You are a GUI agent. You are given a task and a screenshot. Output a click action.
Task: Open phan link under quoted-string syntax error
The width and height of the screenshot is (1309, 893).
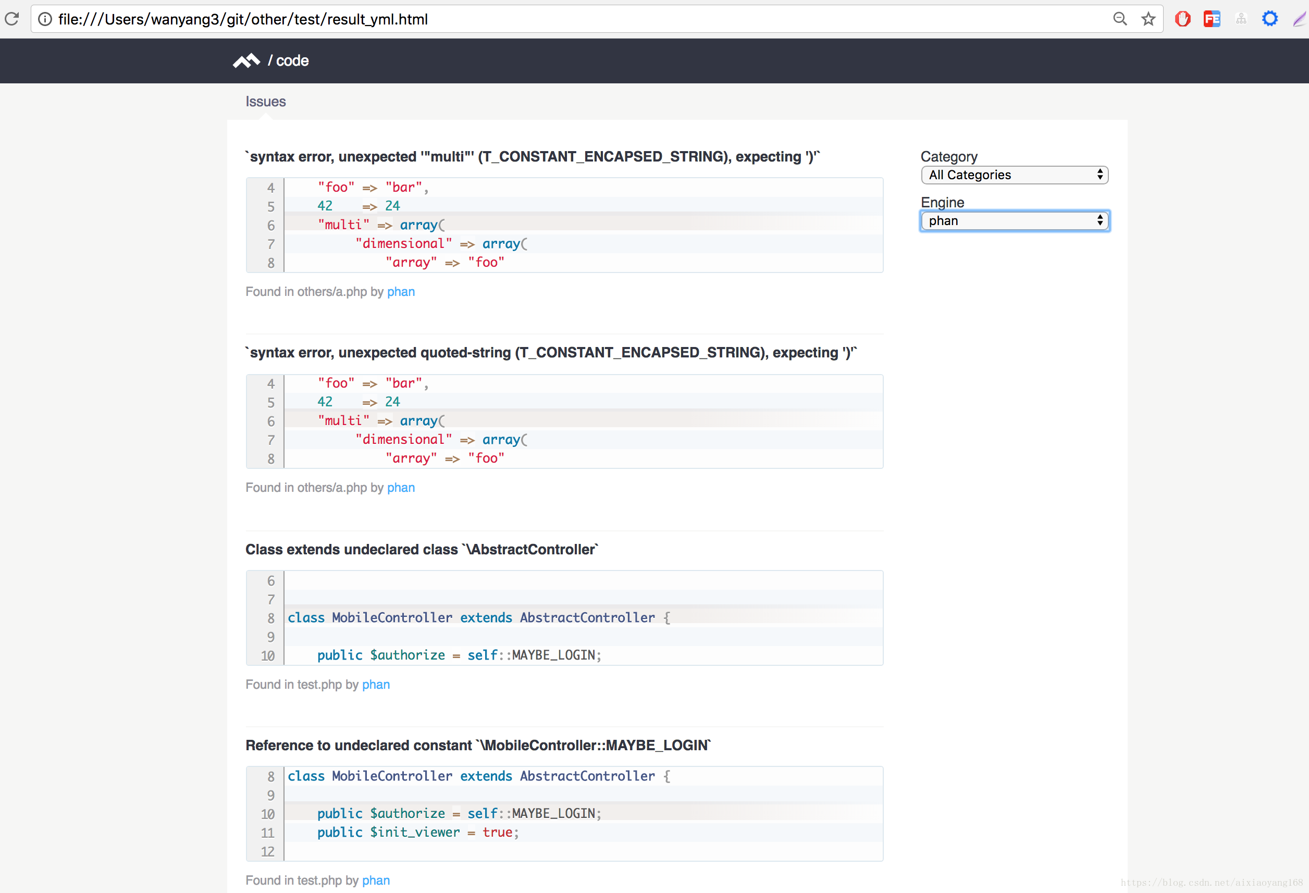(401, 488)
